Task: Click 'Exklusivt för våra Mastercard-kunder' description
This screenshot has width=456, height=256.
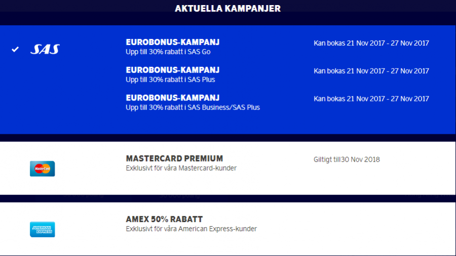Action: point(181,168)
